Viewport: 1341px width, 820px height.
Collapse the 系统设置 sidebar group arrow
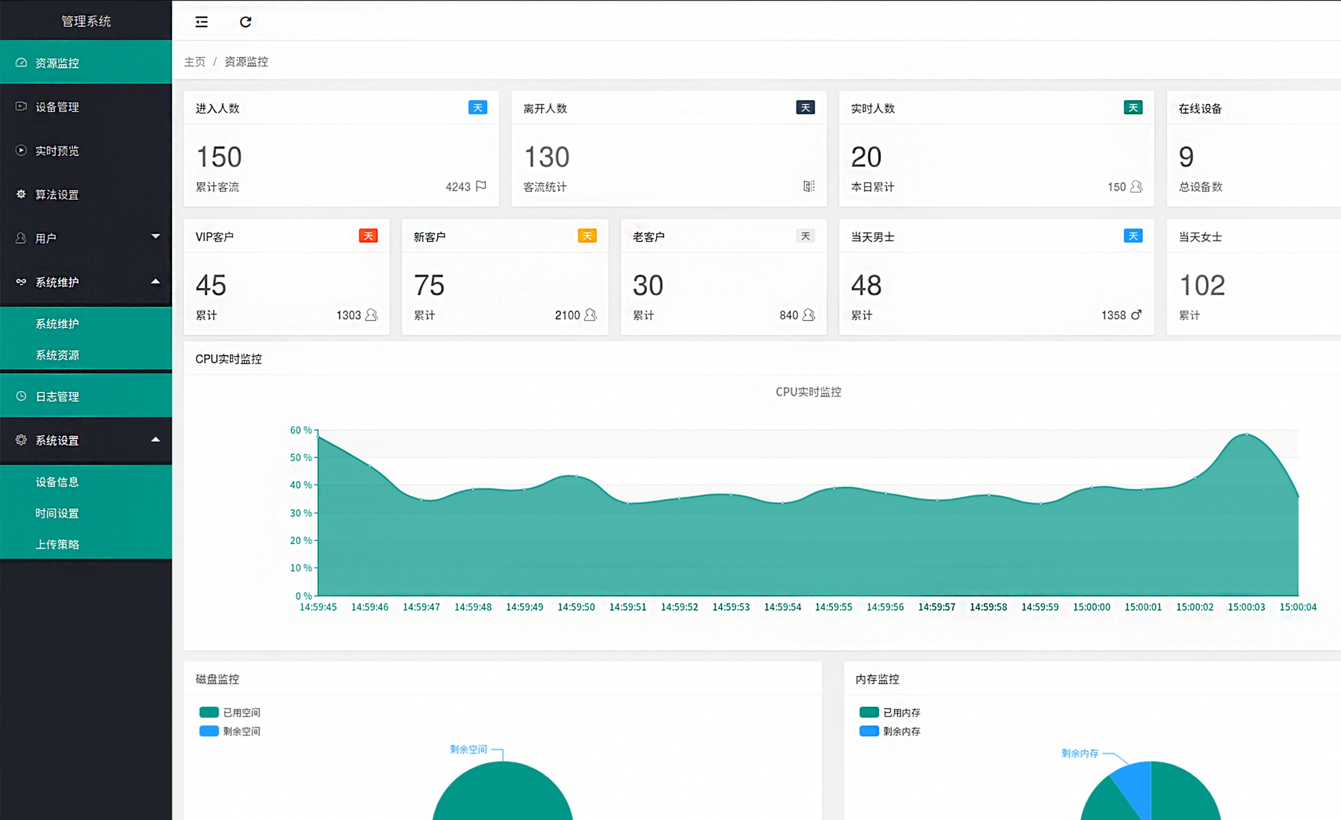tap(156, 440)
